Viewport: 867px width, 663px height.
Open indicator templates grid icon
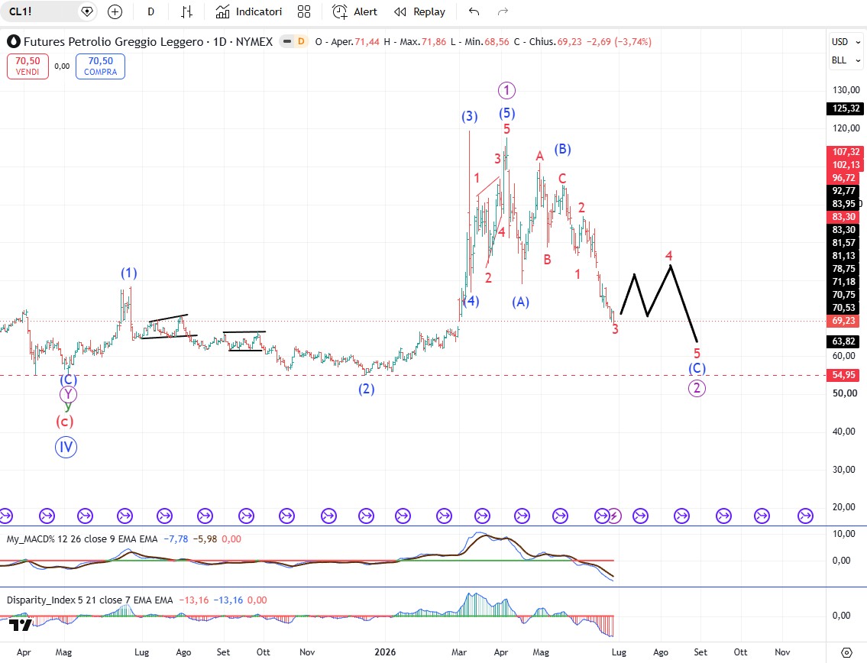[304, 11]
